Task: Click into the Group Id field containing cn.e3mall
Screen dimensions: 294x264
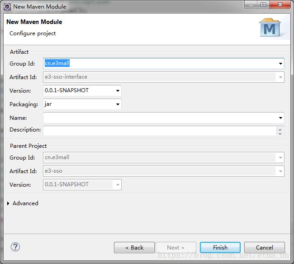Action: (x=163, y=64)
